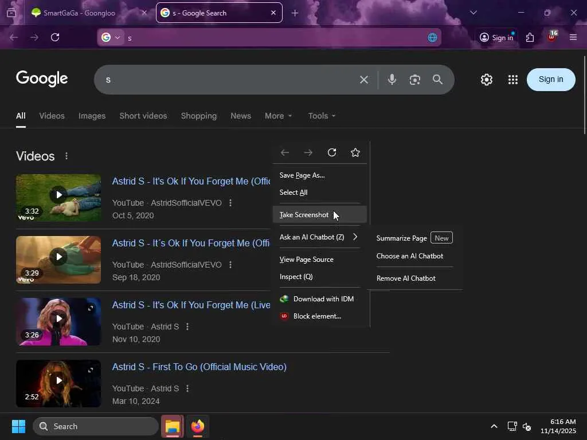
Task: Choose Save Page As... from context menu
Action: pyautogui.click(x=320, y=175)
